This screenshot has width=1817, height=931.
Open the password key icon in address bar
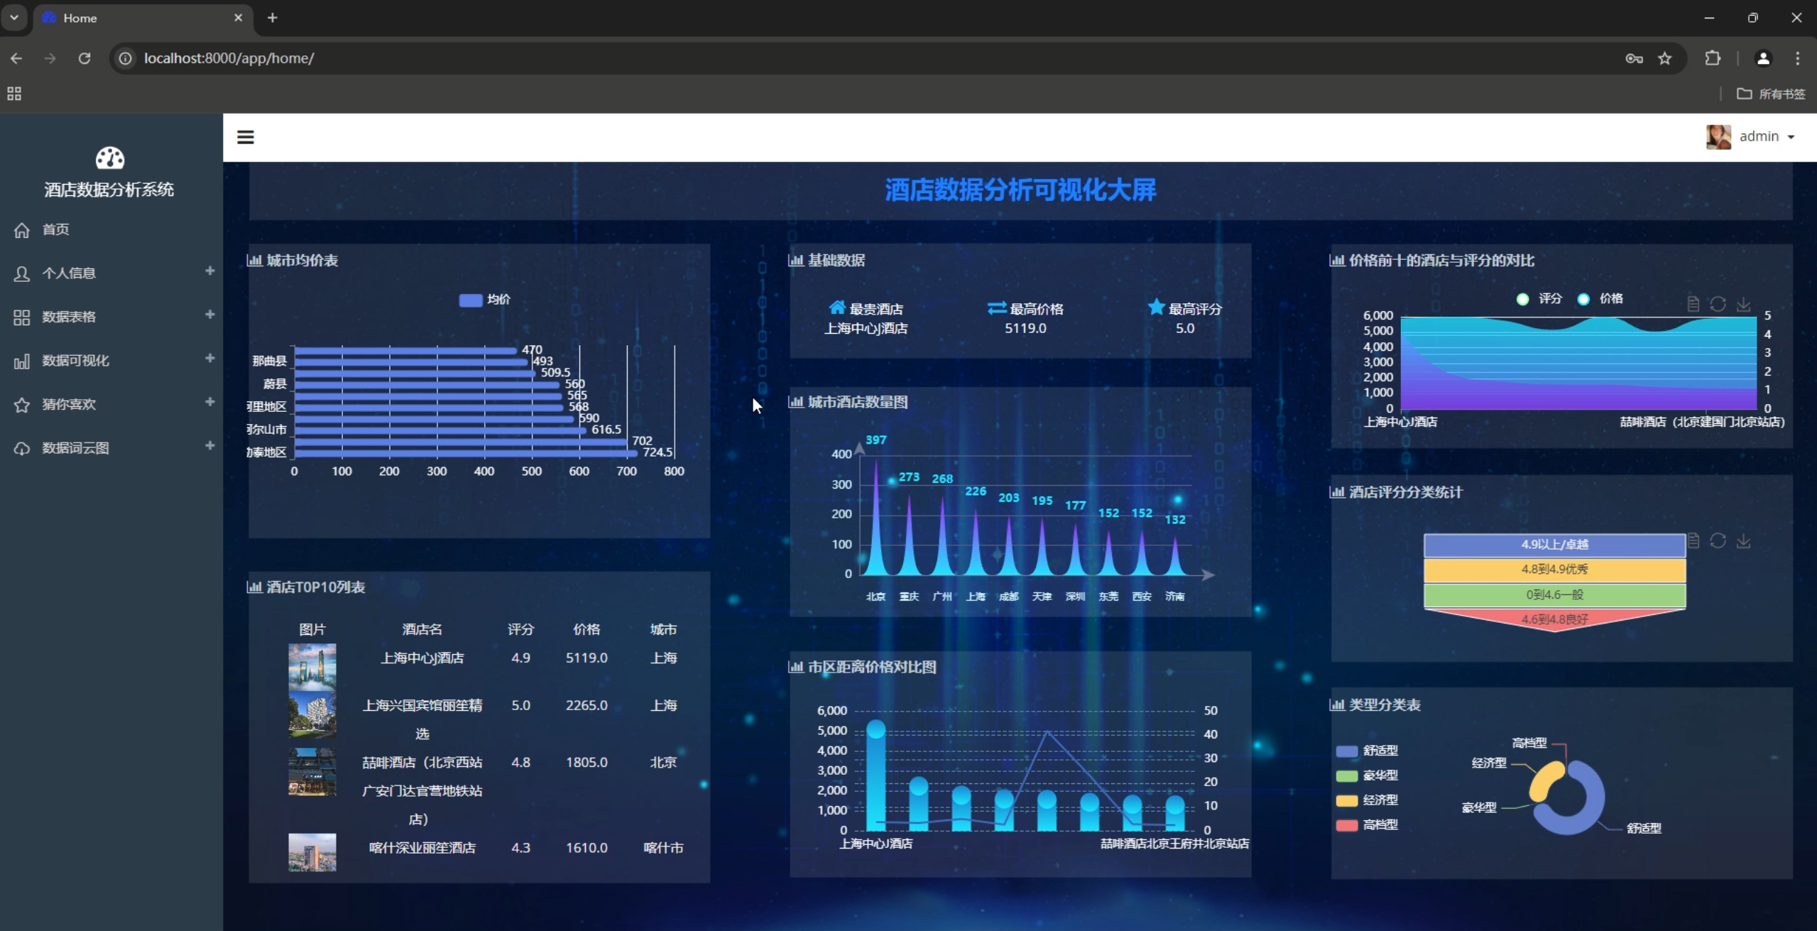[1634, 58]
